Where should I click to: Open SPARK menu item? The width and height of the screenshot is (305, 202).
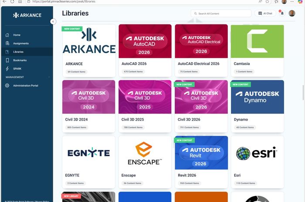coord(27,69)
